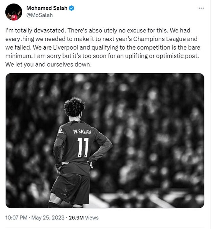Click the blue verified checkmark badge
213x229 pixels.
71,9
